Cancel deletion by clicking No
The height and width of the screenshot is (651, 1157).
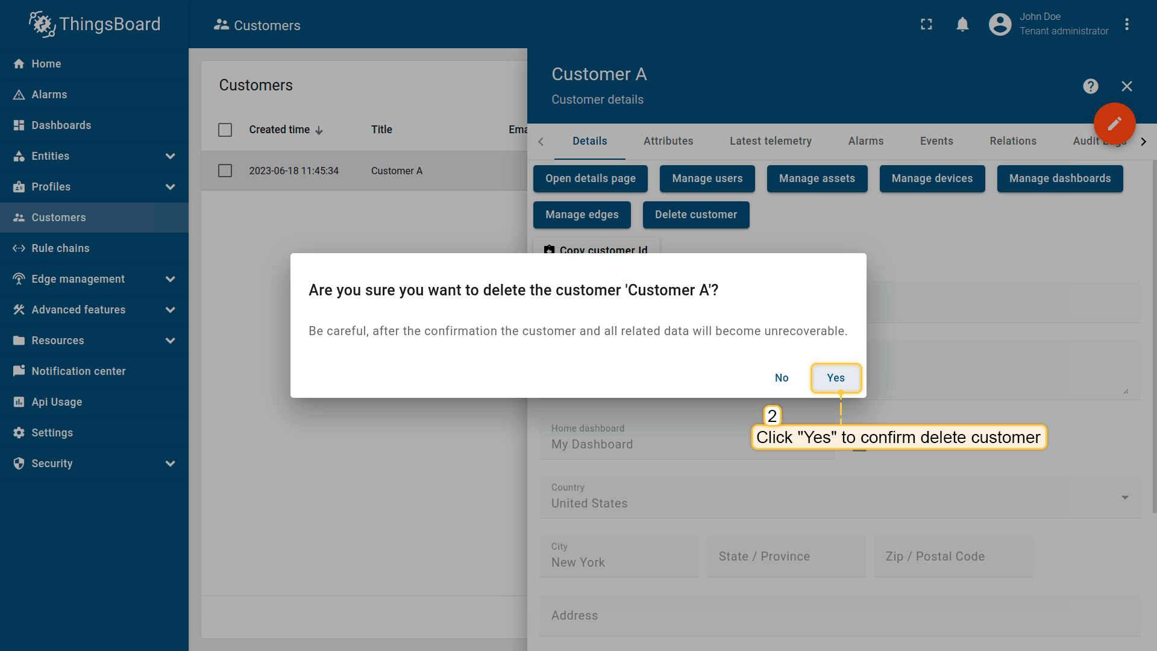781,378
